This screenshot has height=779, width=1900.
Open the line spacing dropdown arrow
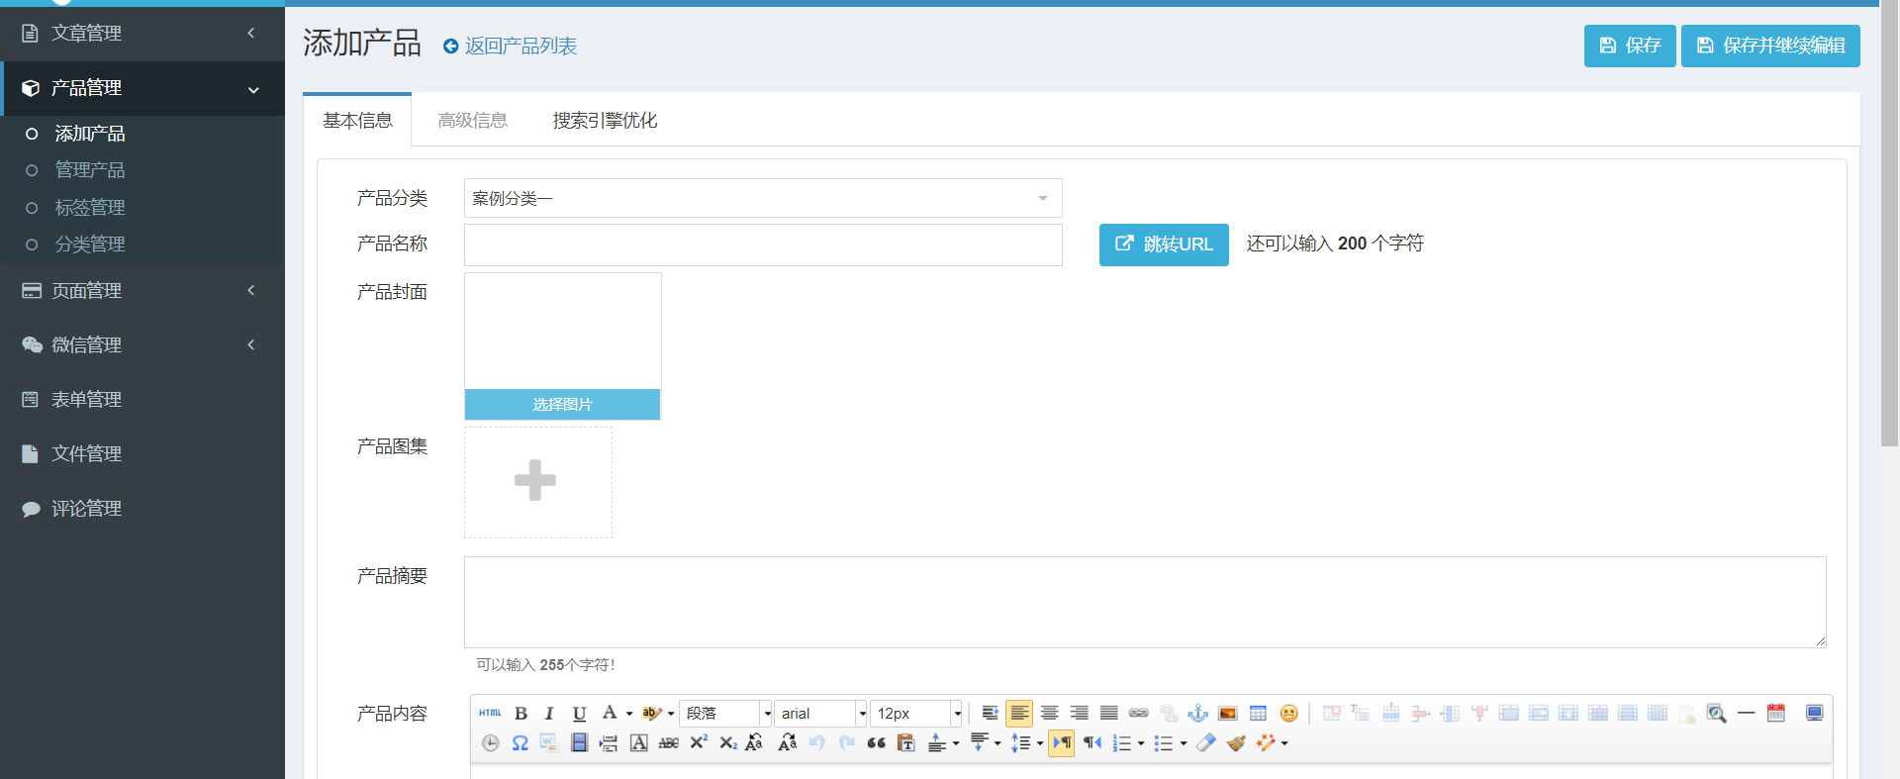coord(1040,743)
